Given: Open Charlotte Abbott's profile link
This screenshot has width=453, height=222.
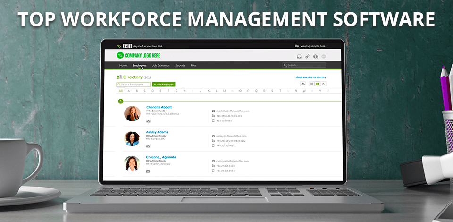Looking at the screenshot, I should [159, 107].
